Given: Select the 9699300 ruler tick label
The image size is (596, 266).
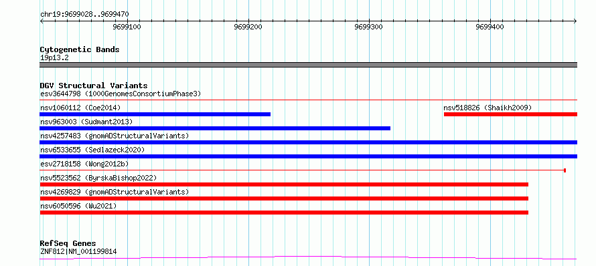Looking at the screenshot, I should pos(370,27).
